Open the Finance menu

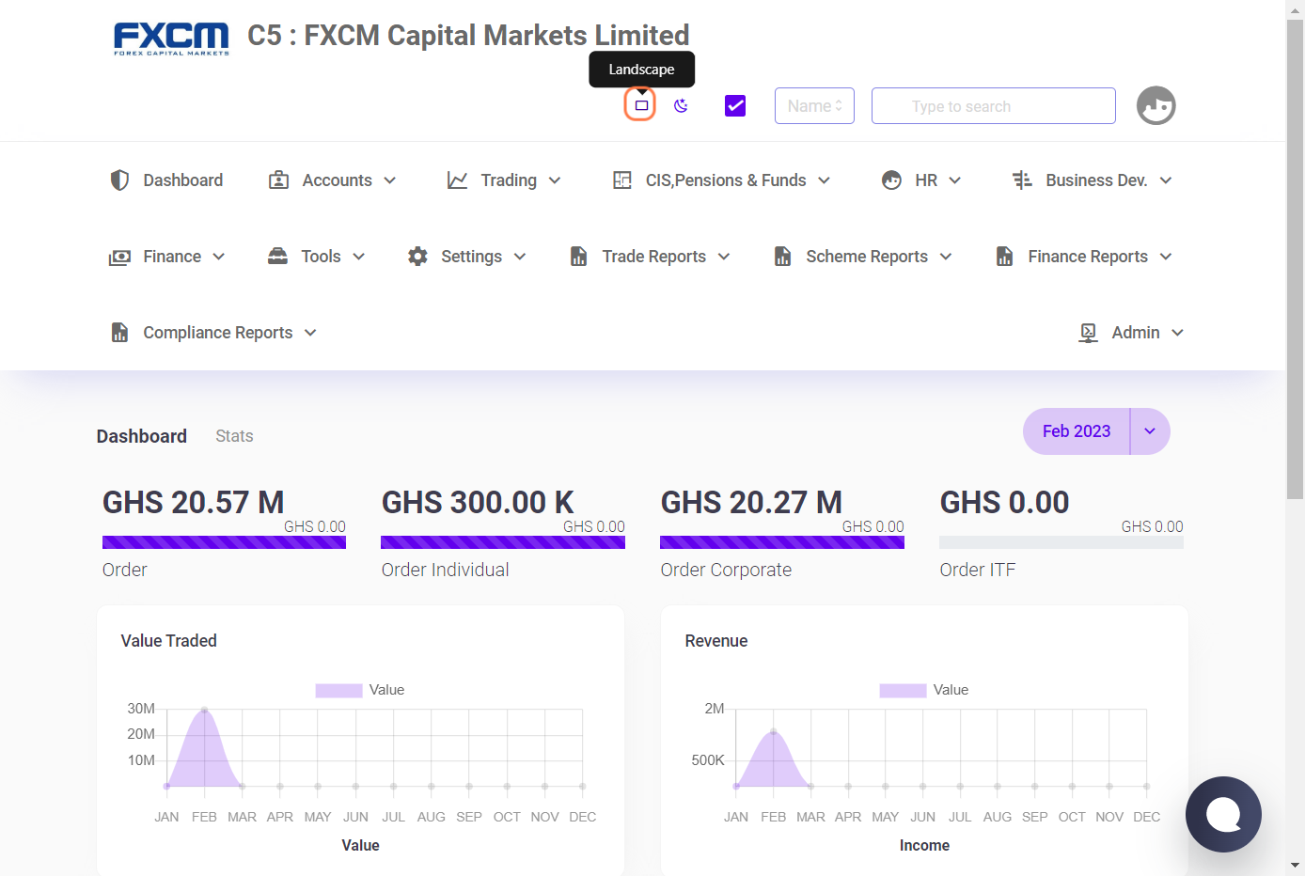point(172,257)
